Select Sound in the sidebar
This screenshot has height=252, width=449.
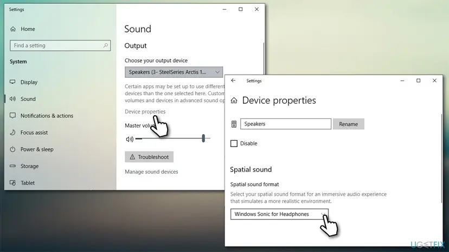[28, 99]
